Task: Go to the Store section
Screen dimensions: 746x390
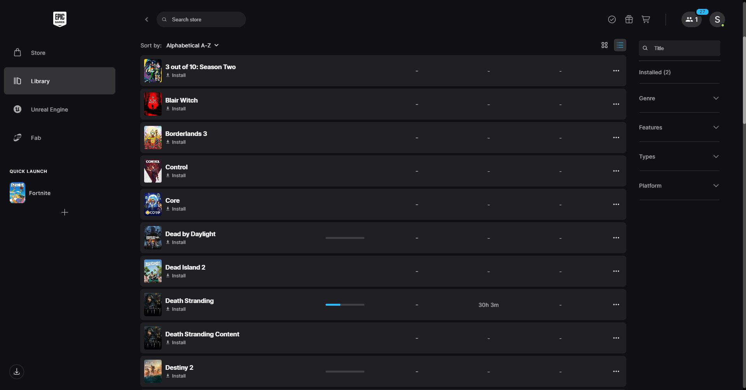Action: pos(38,52)
